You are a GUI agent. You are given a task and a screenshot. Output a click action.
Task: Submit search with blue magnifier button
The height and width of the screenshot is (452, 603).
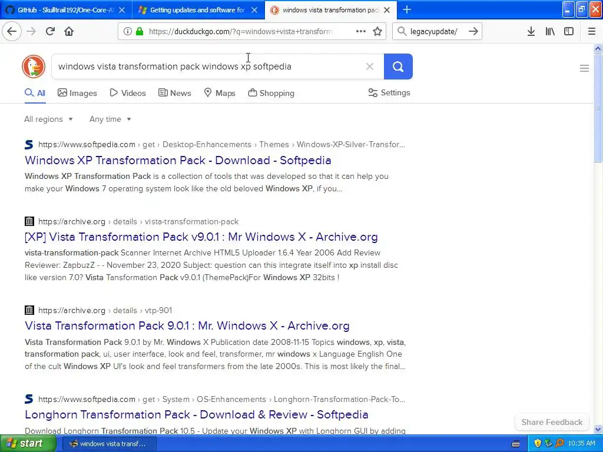[398, 67]
